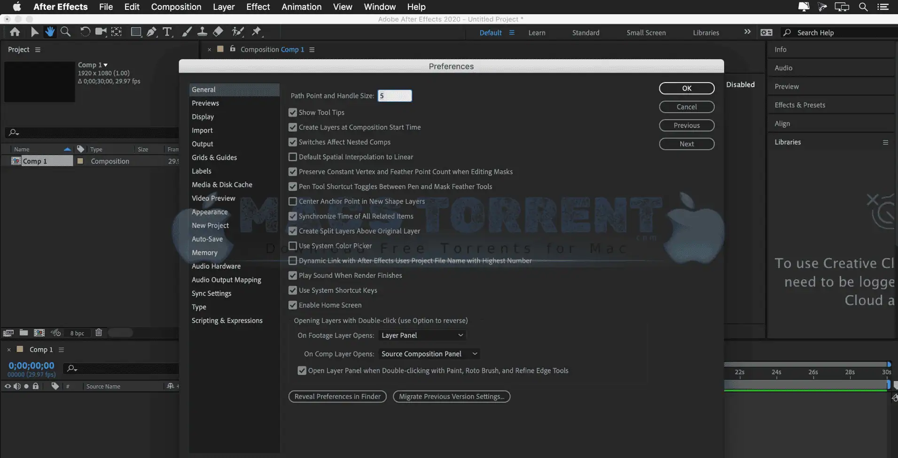
Task: Click the Path Point and Handle Size field
Action: coord(395,96)
